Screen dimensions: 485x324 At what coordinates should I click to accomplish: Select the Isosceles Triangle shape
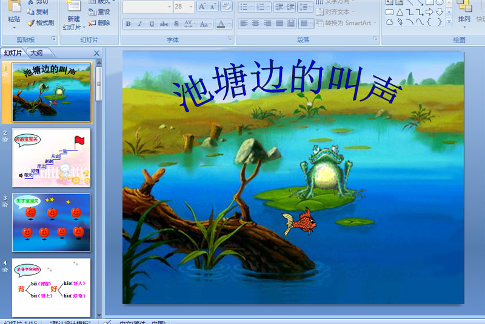click(400, 12)
